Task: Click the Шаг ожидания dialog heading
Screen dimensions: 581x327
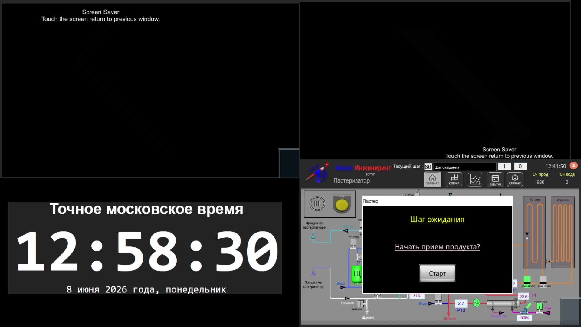Action: [437, 219]
